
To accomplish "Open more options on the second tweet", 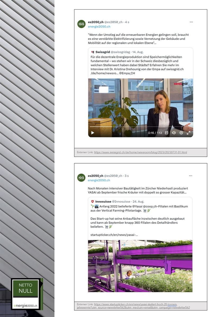I will (190, 176).
